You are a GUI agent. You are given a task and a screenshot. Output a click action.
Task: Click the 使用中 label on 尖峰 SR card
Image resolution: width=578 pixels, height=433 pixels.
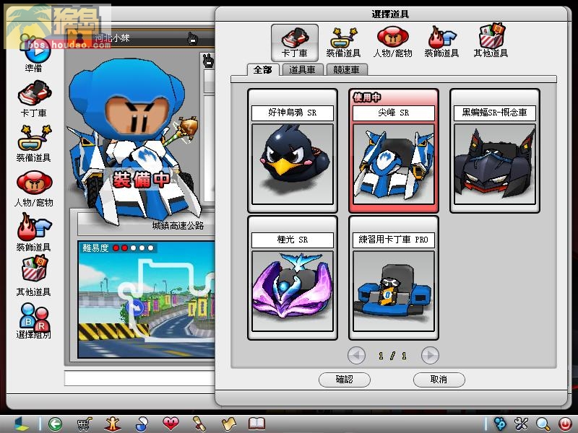click(367, 97)
